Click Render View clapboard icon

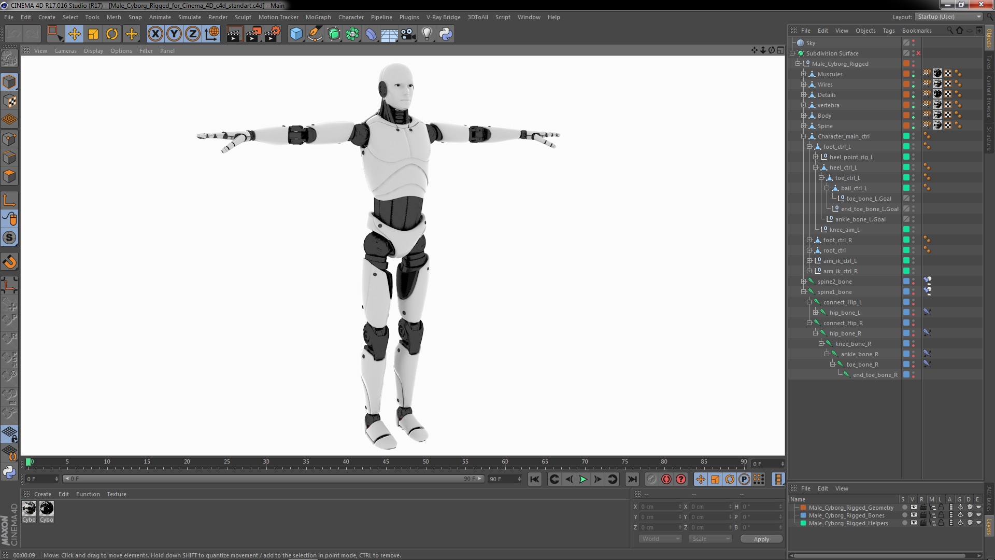(234, 34)
